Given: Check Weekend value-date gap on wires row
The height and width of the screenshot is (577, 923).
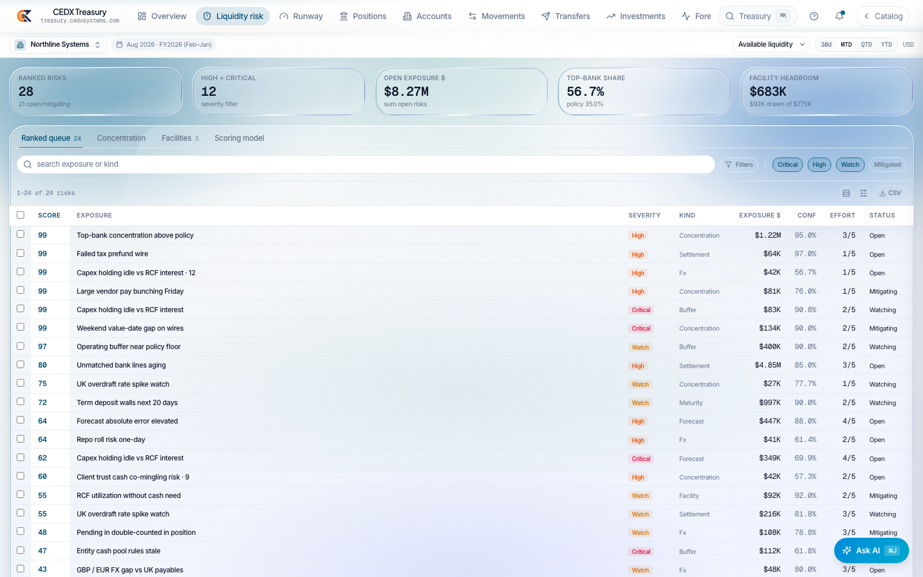Looking at the screenshot, I should (x=21, y=327).
